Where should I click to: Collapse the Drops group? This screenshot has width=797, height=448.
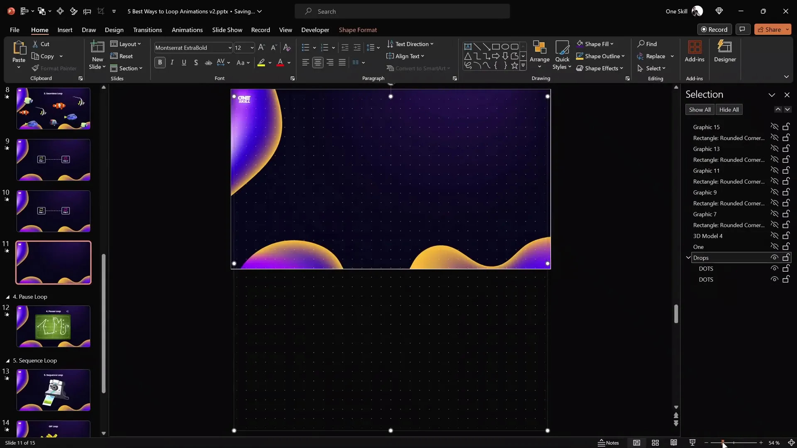[688, 258]
